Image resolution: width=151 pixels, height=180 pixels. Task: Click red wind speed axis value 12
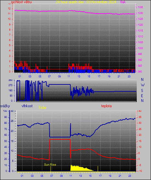click(x=9, y=8)
